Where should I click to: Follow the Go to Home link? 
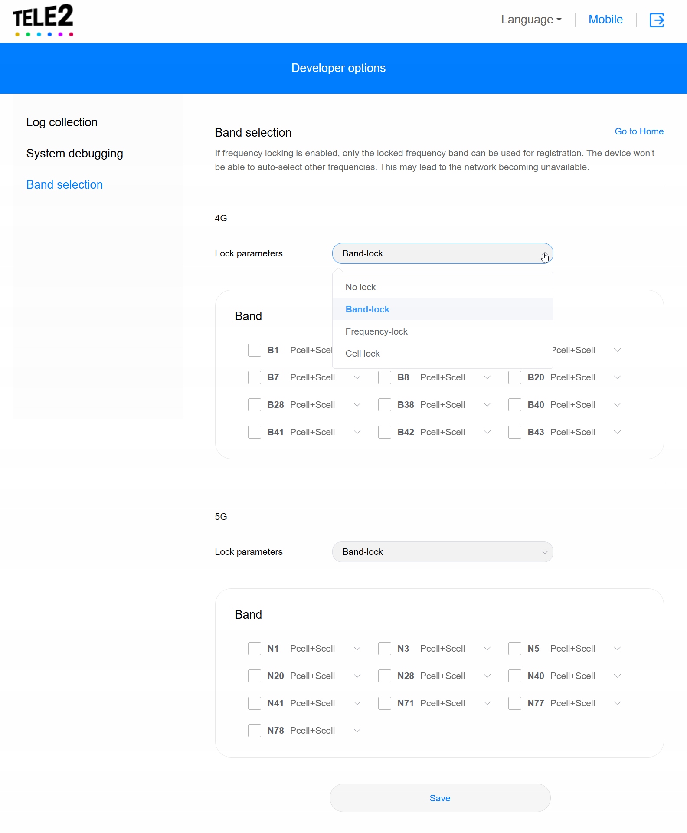[x=639, y=131]
